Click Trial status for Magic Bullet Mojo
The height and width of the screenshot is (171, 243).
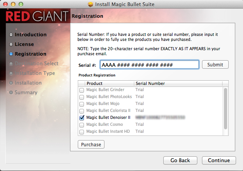point(140,103)
